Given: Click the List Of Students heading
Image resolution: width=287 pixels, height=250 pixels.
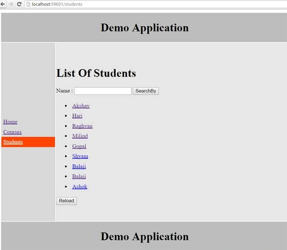Looking at the screenshot, I should click(96, 73).
